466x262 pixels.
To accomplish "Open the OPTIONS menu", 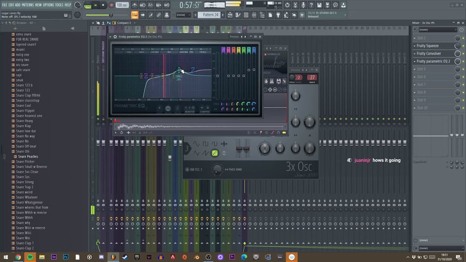I will pos(48,5).
